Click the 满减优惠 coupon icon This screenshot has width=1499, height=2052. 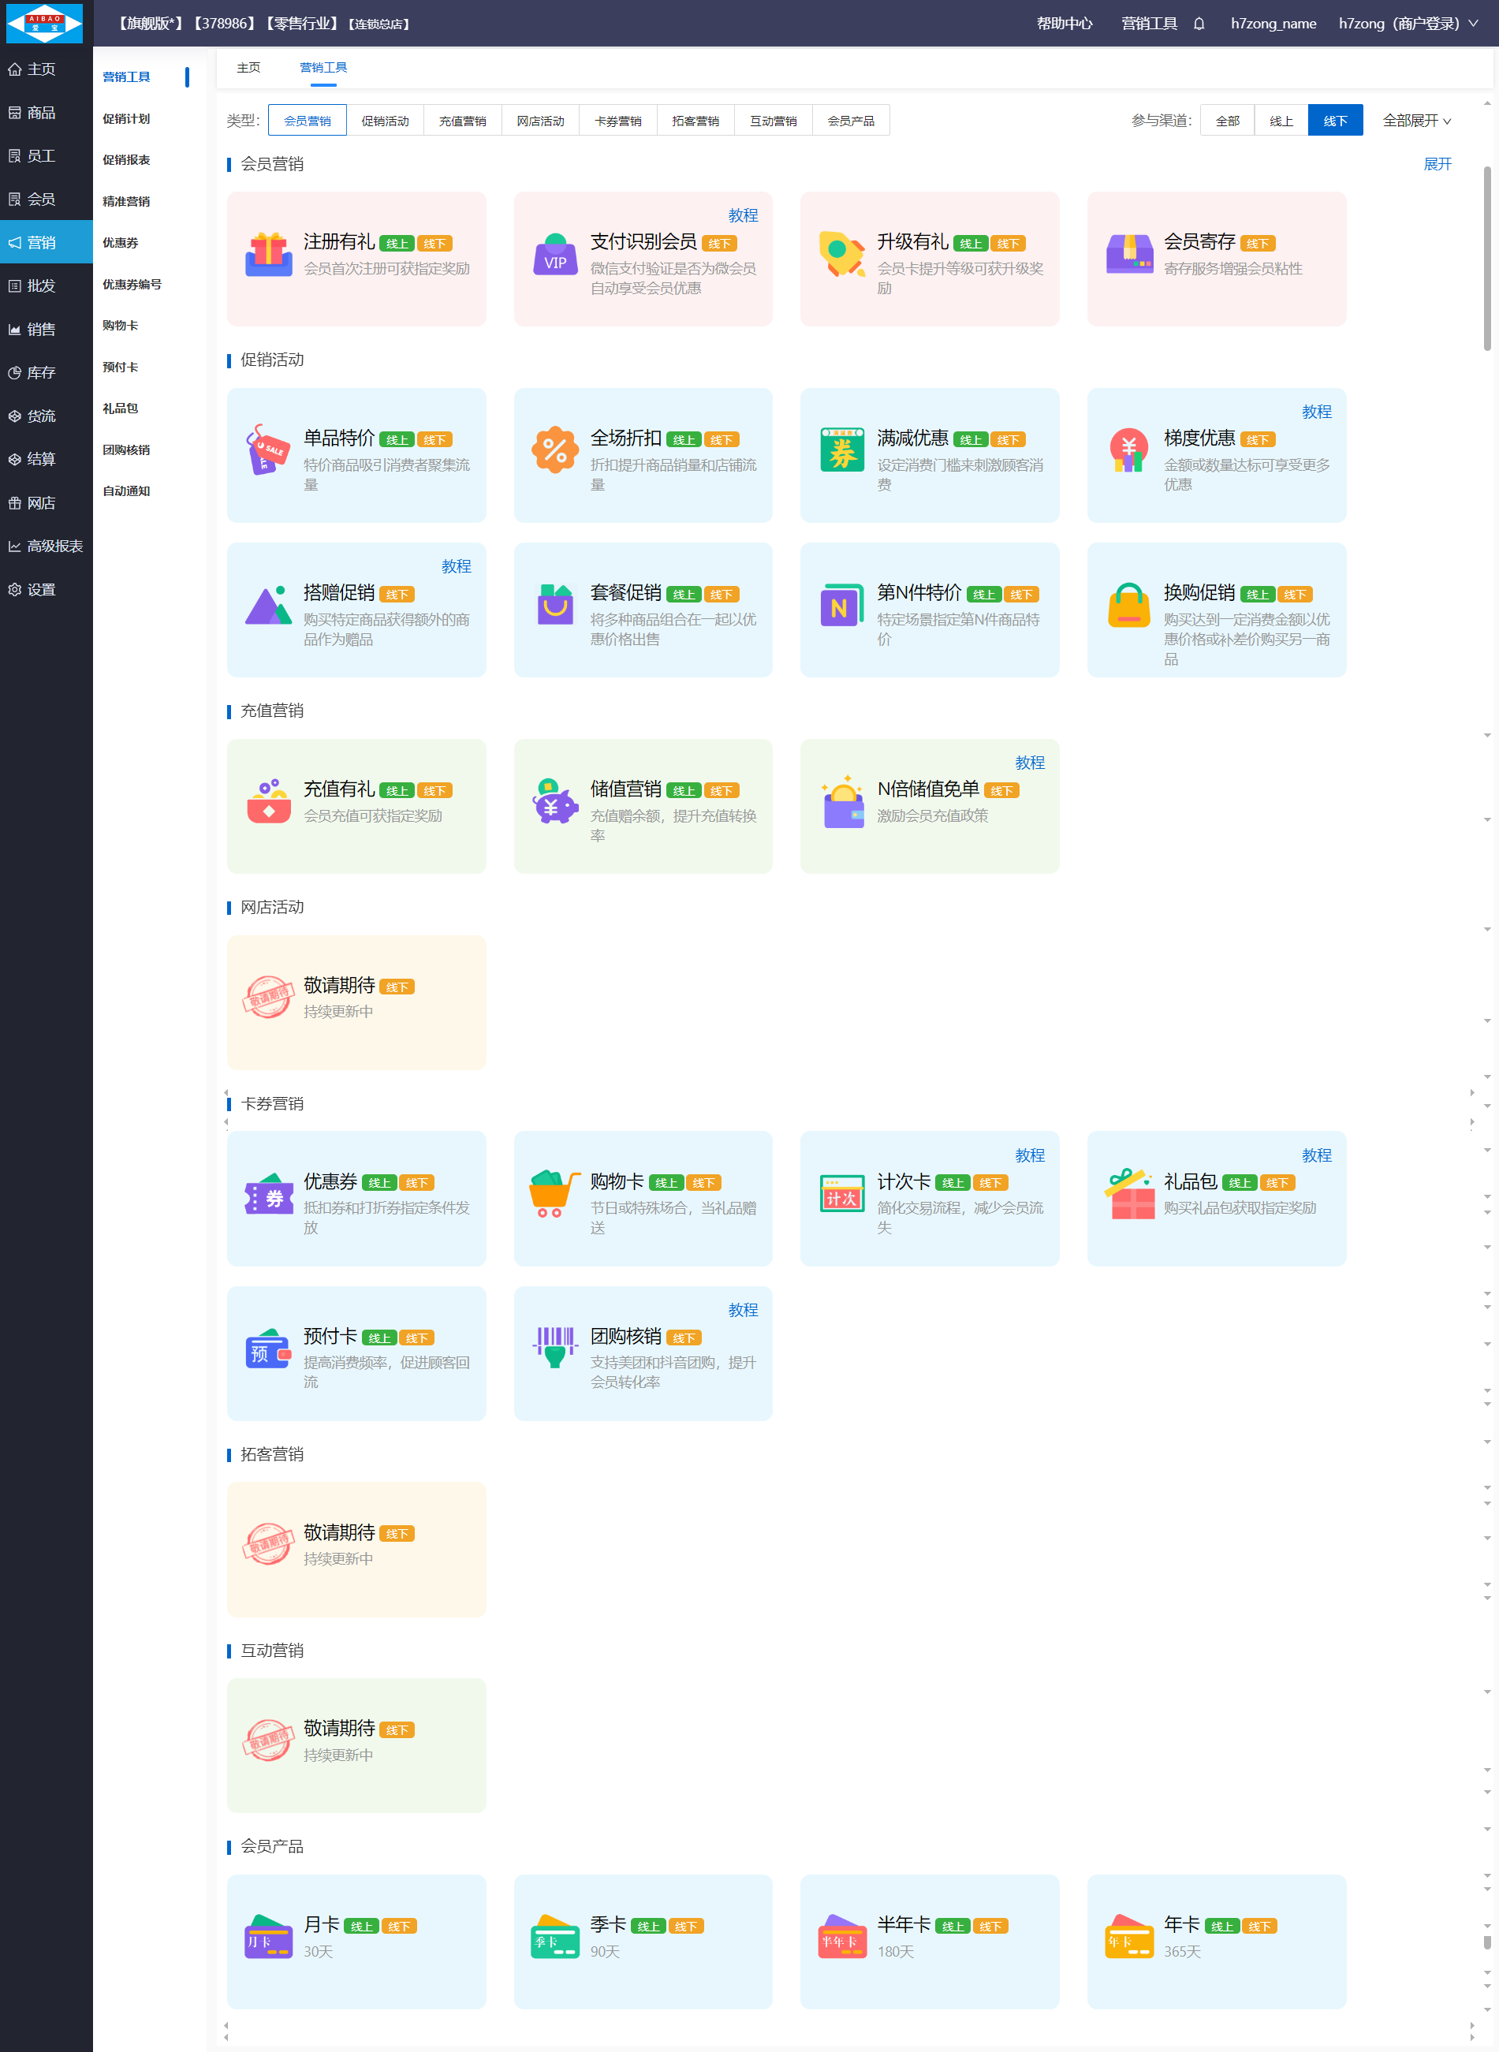842,451
